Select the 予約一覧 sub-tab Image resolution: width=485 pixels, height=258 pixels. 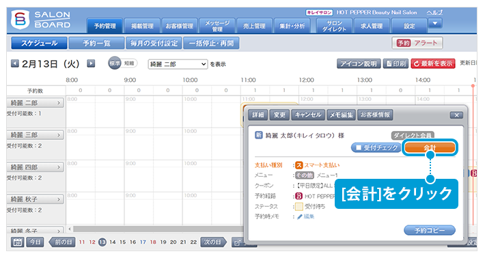tap(96, 43)
